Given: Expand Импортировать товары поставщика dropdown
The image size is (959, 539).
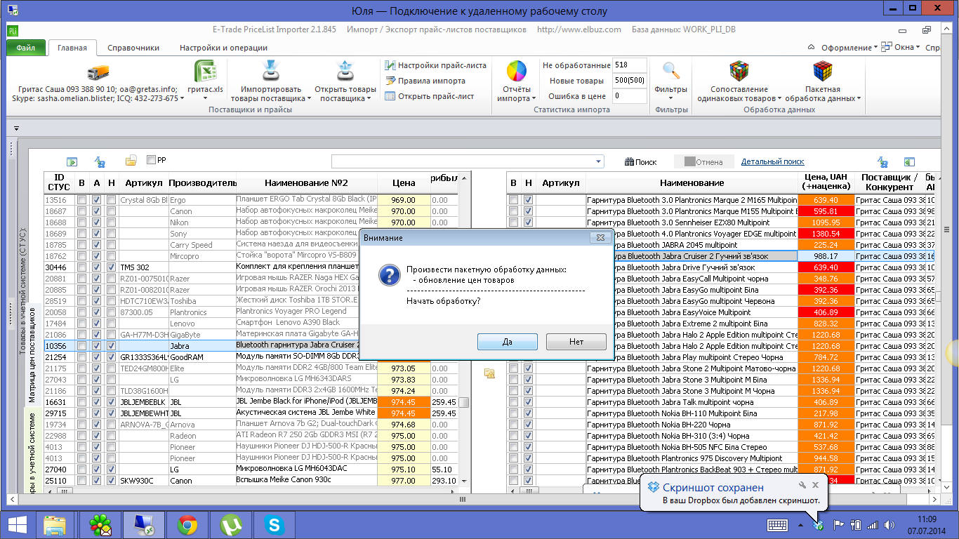Looking at the screenshot, I should click(310, 99).
